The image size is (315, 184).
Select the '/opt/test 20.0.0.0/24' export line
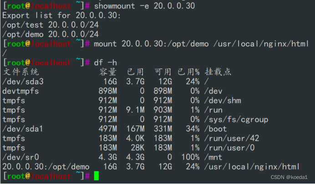51,25
